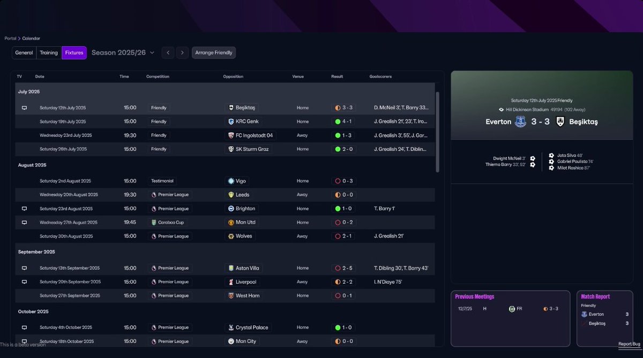Viewport: 643px width, 358px height.
Task: Click the Man City club badge
Action: click(x=231, y=341)
